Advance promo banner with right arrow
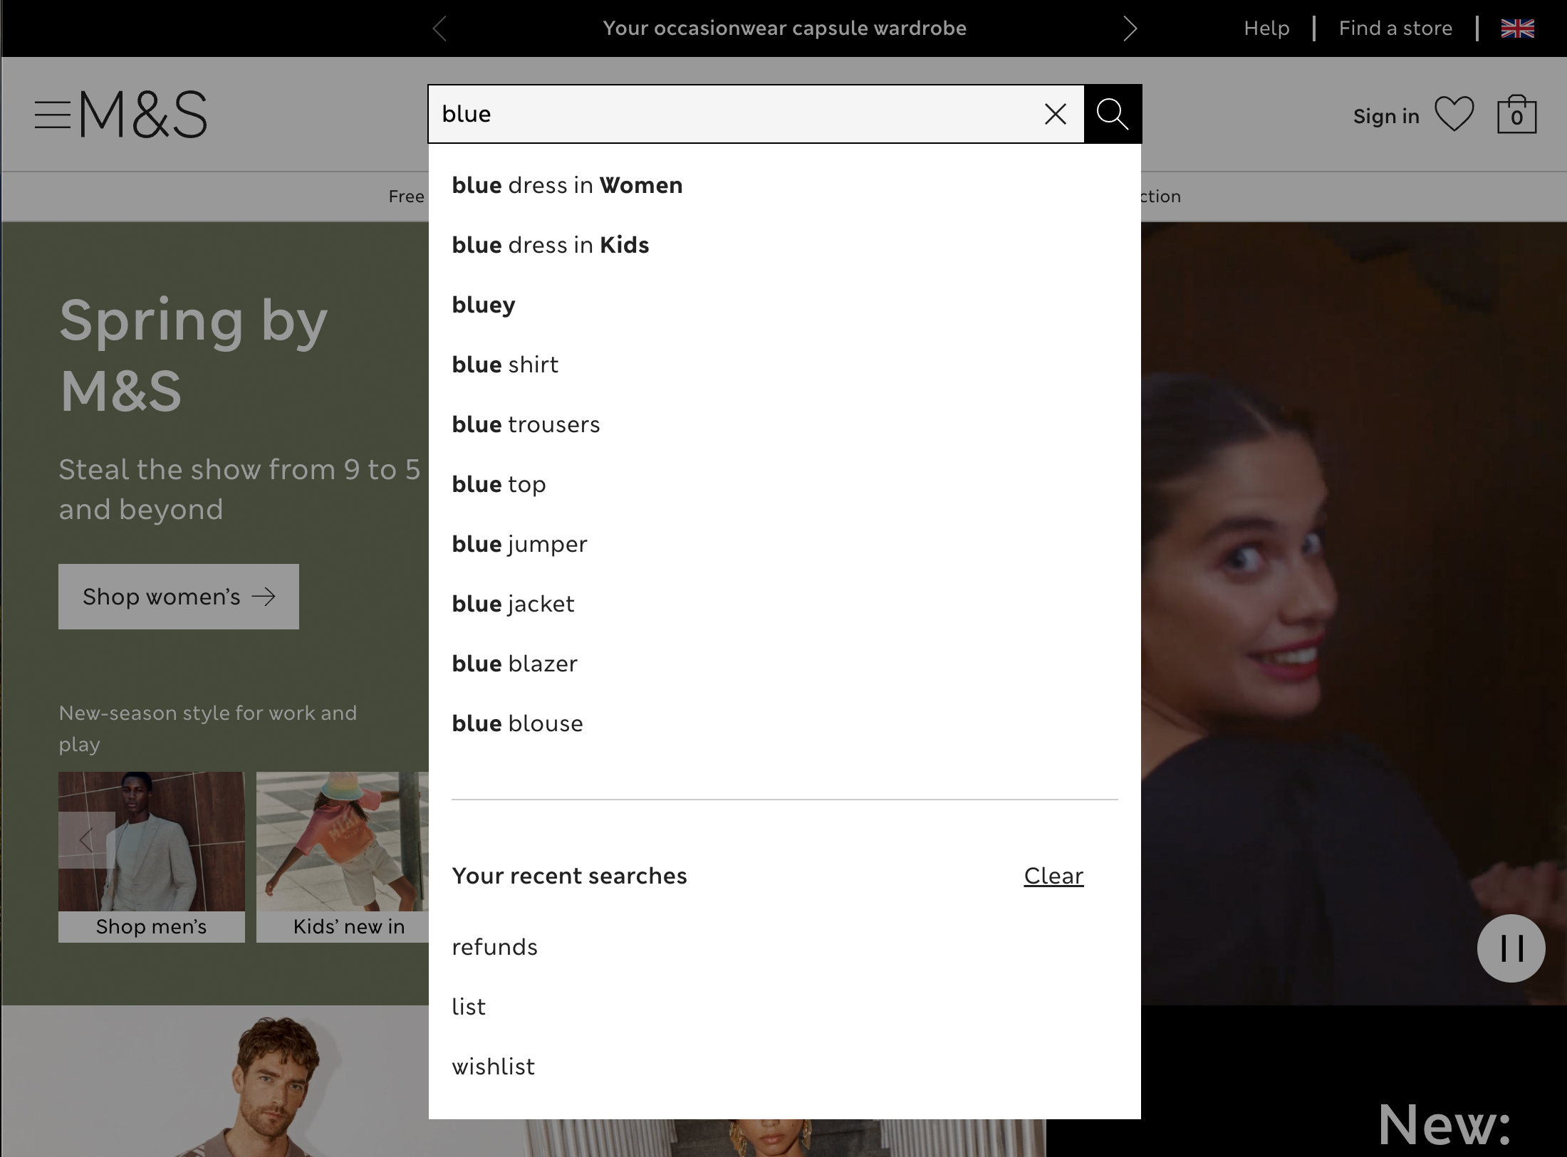This screenshot has height=1157, width=1567. (x=1129, y=28)
